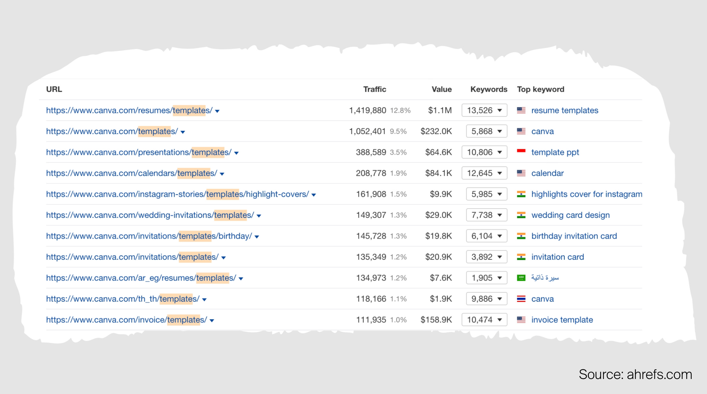This screenshot has height=394, width=707.
Task: Expand arrow next to calendars/templates URL
Action: coord(222,174)
